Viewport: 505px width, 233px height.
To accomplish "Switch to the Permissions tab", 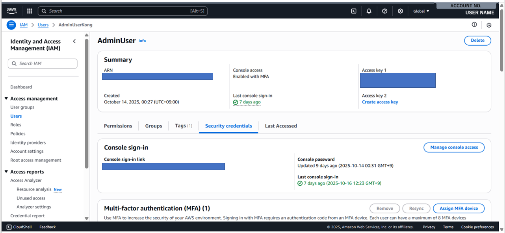I will (x=118, y=126).
